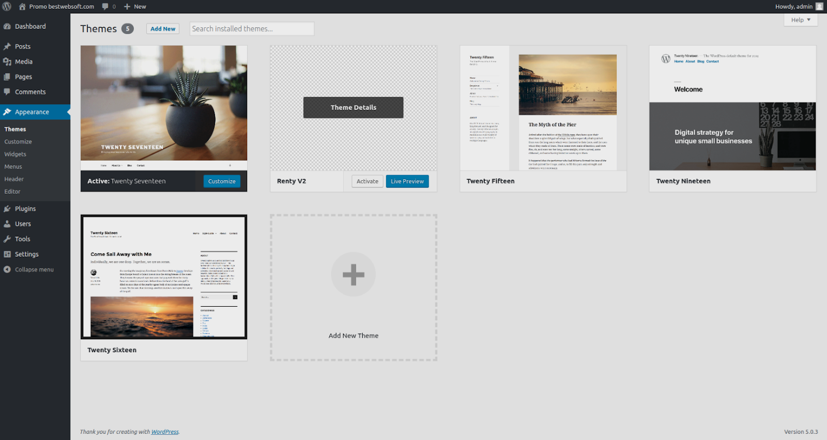Image resolution: width=827 pixels, height=440 pixels.
Task: Open the Media menu label
Action: [24, 61]
